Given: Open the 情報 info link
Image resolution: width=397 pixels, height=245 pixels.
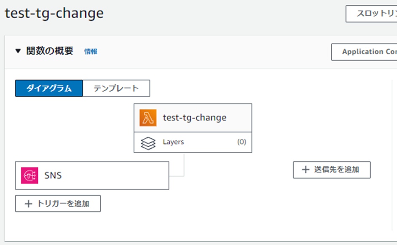Looking at the screenshot, I should [91, 52].
